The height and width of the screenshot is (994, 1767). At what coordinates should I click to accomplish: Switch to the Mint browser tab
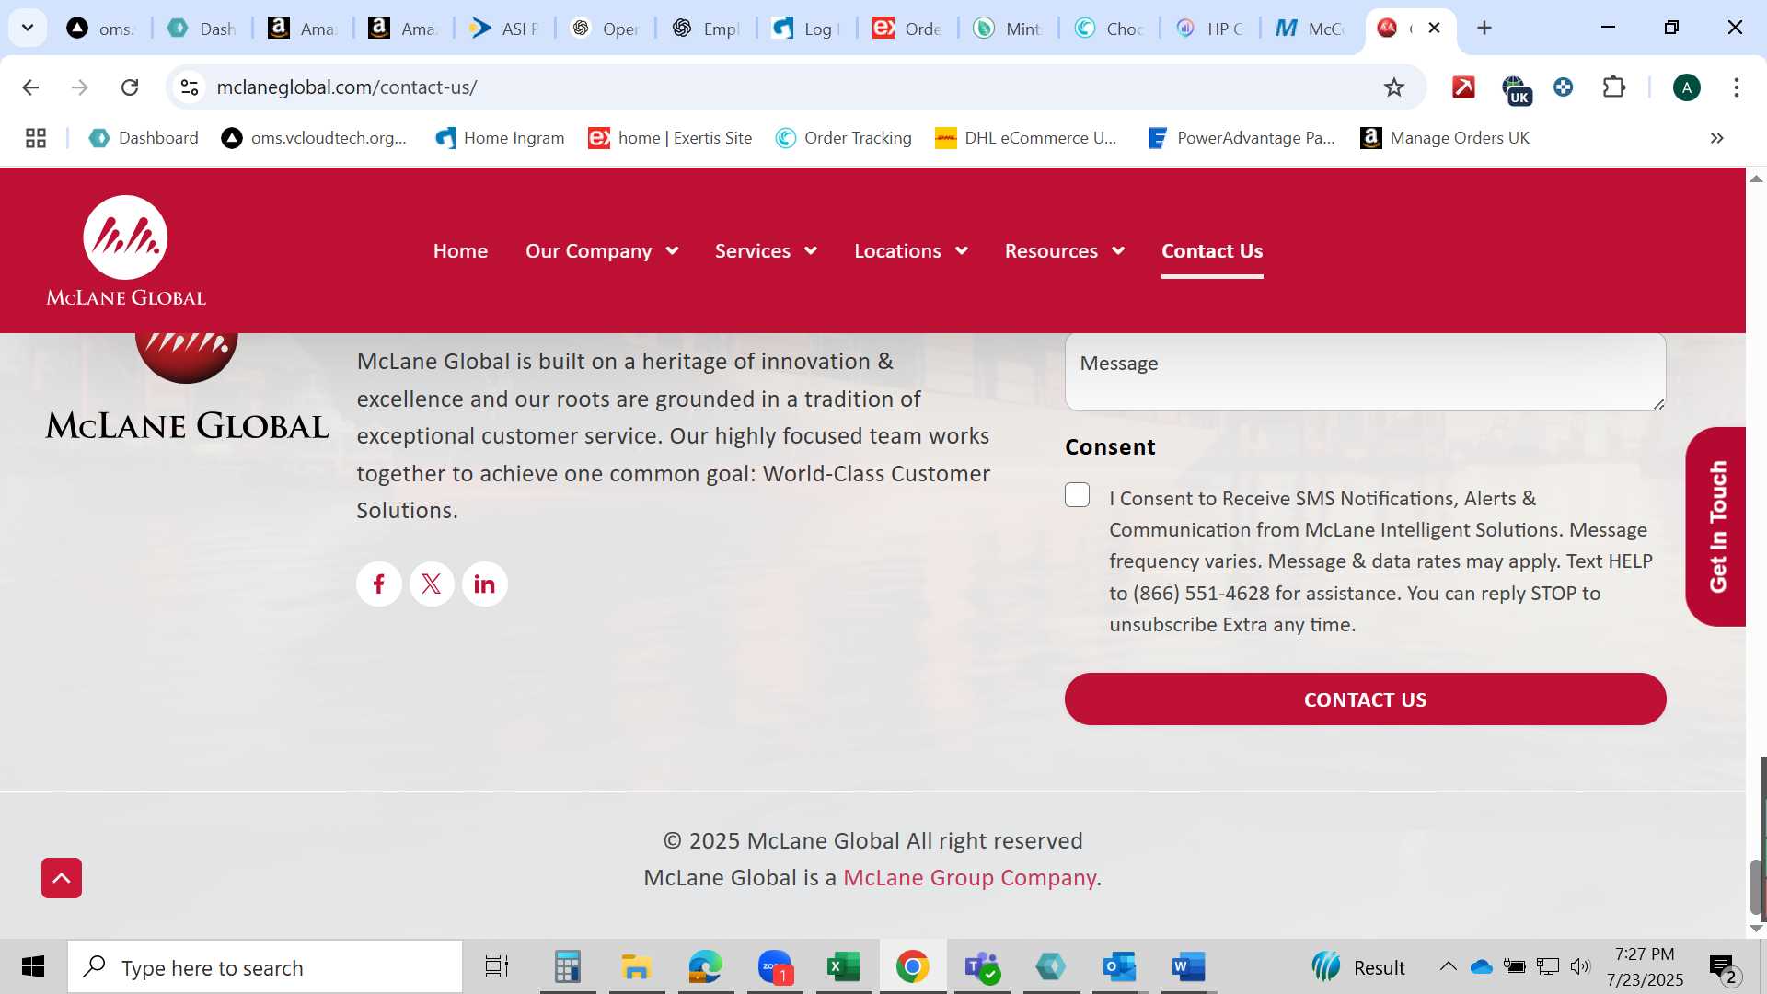[x=1009, y=29]
